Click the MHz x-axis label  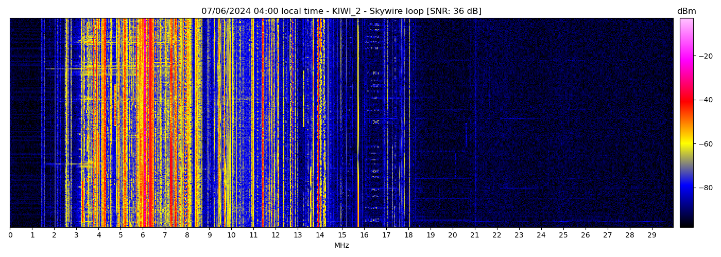341,246
